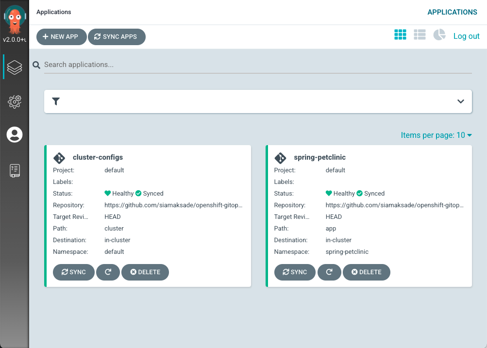Refresh the spring-petclinic application
Viewport: 487px width, 348px height.
329,272
